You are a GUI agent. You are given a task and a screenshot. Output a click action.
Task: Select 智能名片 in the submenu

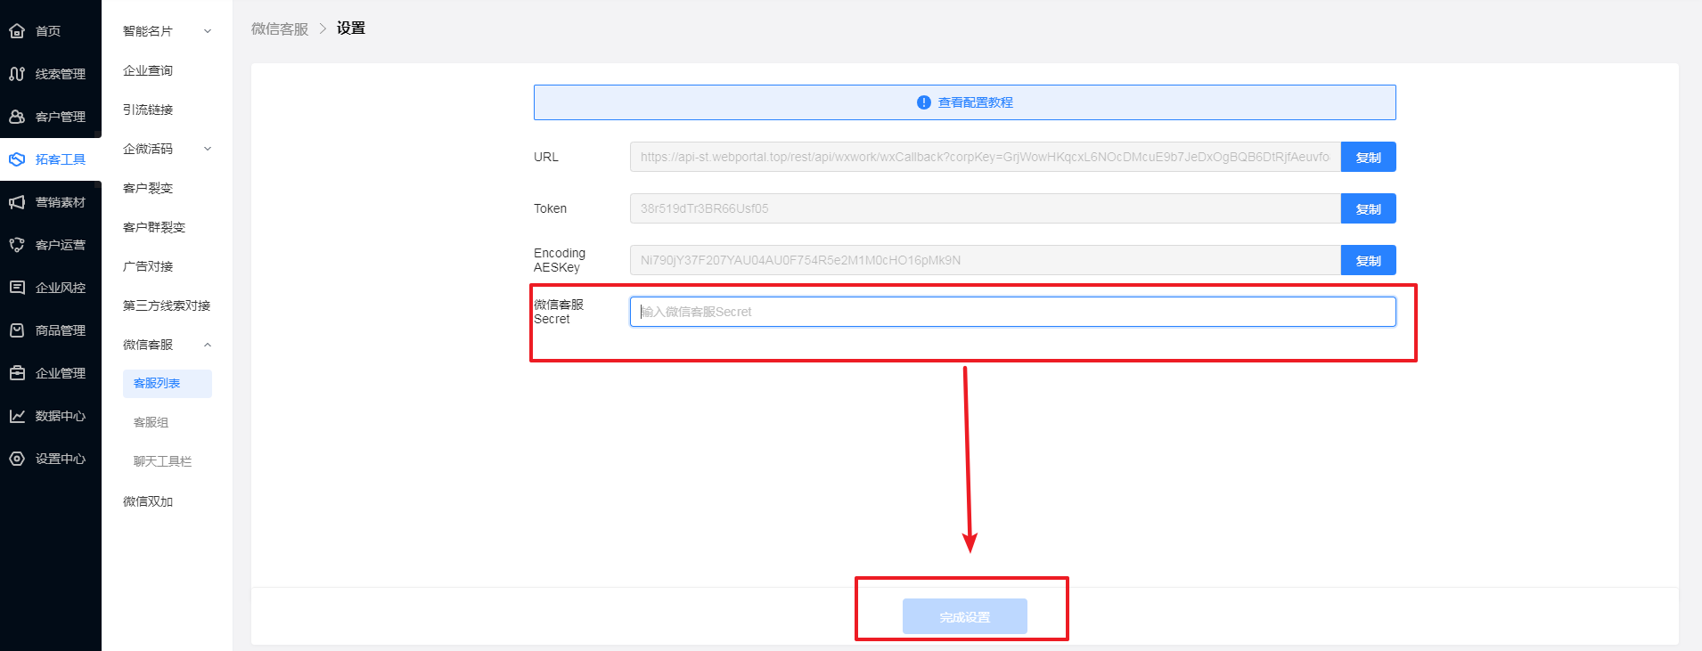click(148, 31)
